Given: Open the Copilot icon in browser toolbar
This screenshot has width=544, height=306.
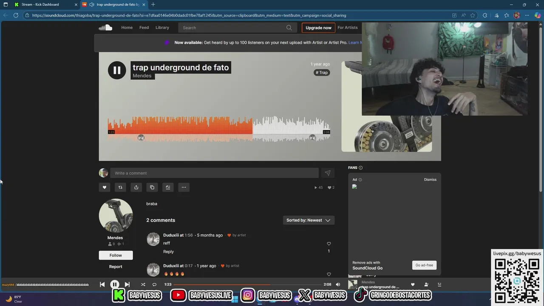Looking at the screenshot, I should click(538, 15).
